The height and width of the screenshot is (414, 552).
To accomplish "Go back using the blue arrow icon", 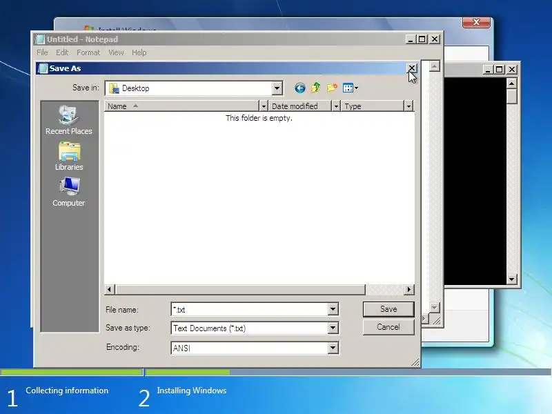I will [300, 88].
